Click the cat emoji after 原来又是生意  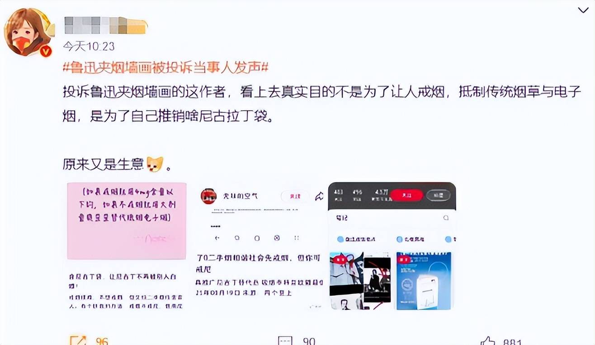(155, 164)
